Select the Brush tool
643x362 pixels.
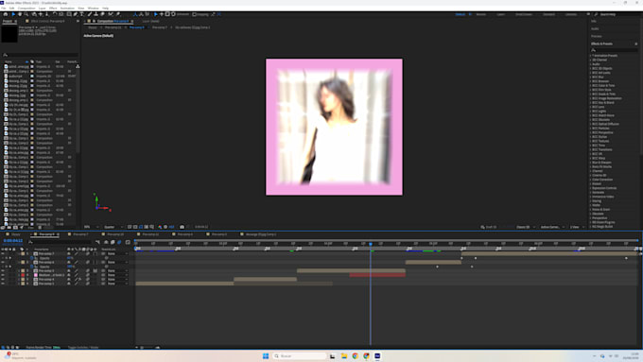click(90, 14)
